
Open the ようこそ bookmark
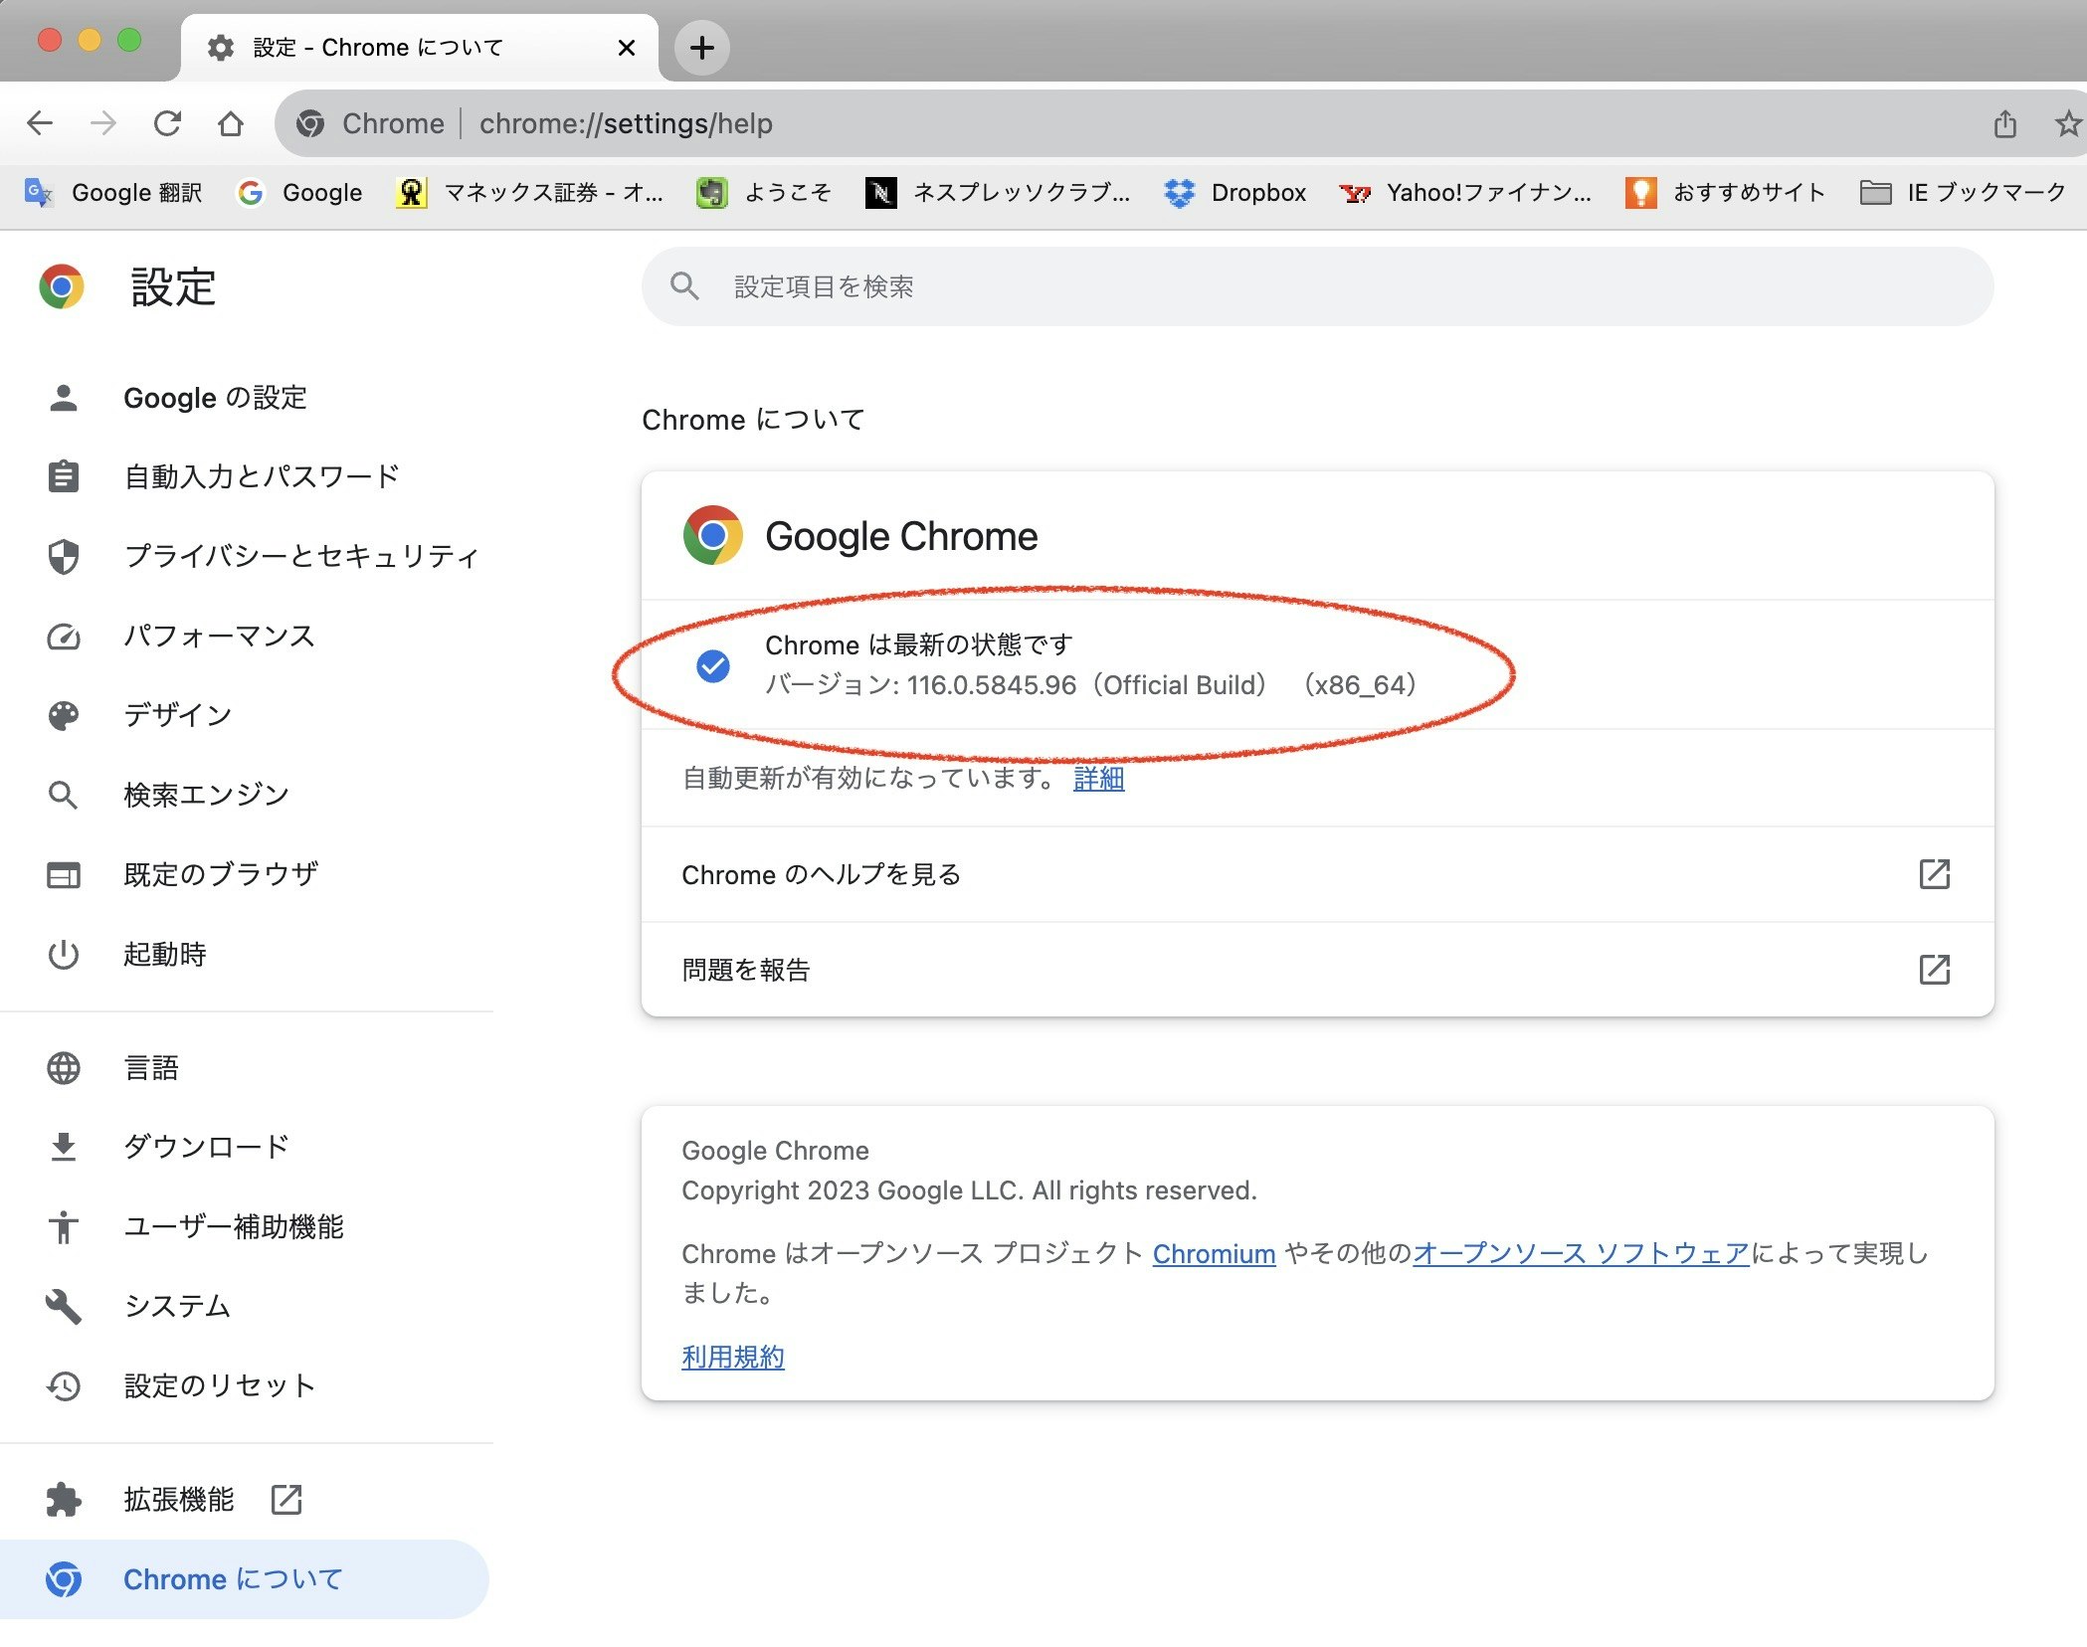[764, 192]
